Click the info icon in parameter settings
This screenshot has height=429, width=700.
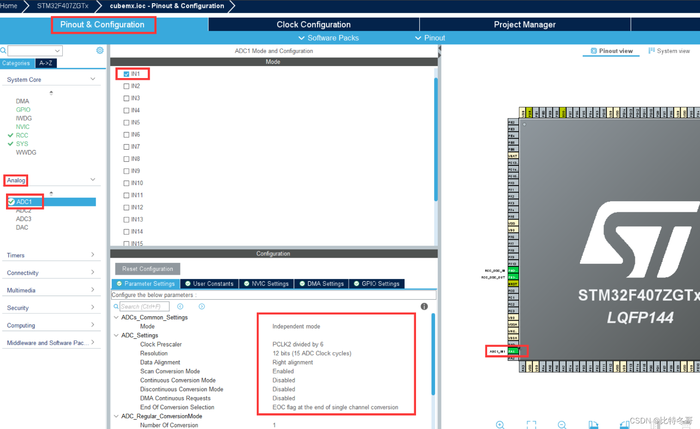[x=424, y=306]
